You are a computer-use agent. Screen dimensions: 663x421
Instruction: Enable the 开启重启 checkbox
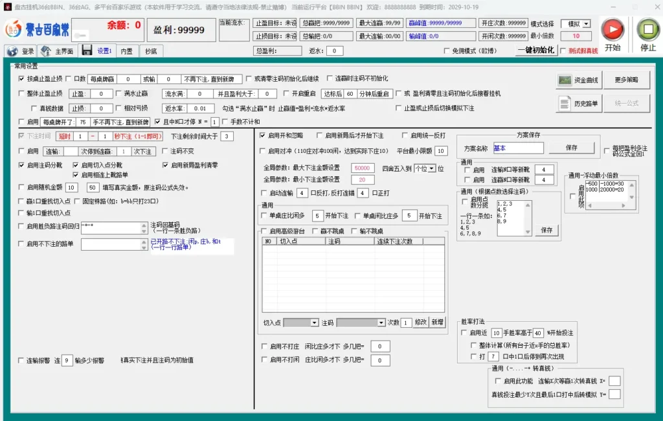(x=286, y=93)
